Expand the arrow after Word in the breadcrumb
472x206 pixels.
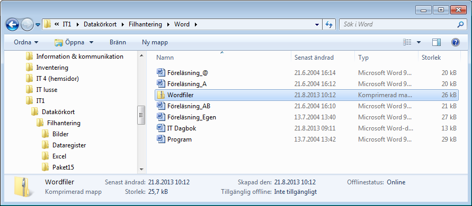(x=196, y=24)
